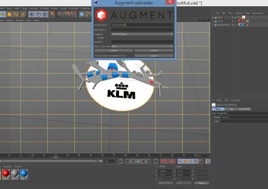Select the Scale tool in the toolbar
This screenshot has height=189, width=268.
click(9, 15)
